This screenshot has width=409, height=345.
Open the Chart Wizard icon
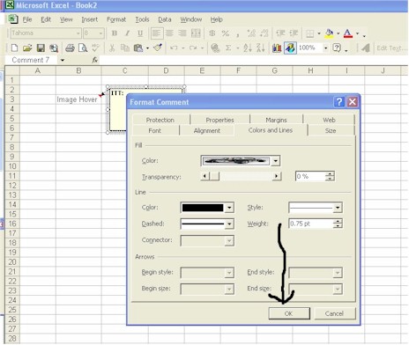coord(277,48)
